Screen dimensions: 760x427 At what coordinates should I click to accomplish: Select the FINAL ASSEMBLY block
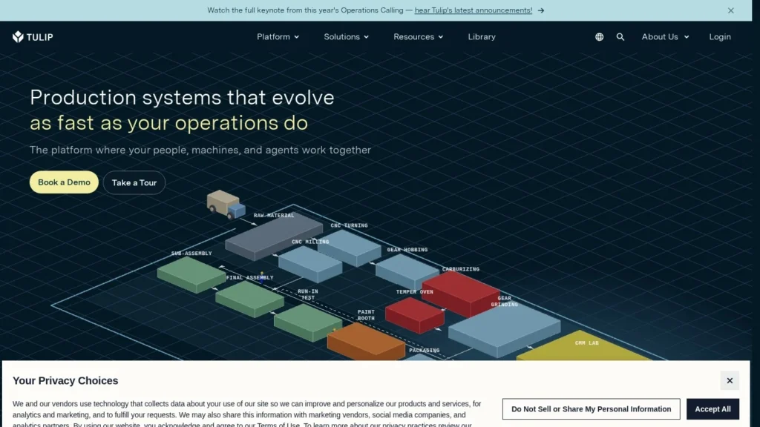pyautogui.click(x=249, y=299)
